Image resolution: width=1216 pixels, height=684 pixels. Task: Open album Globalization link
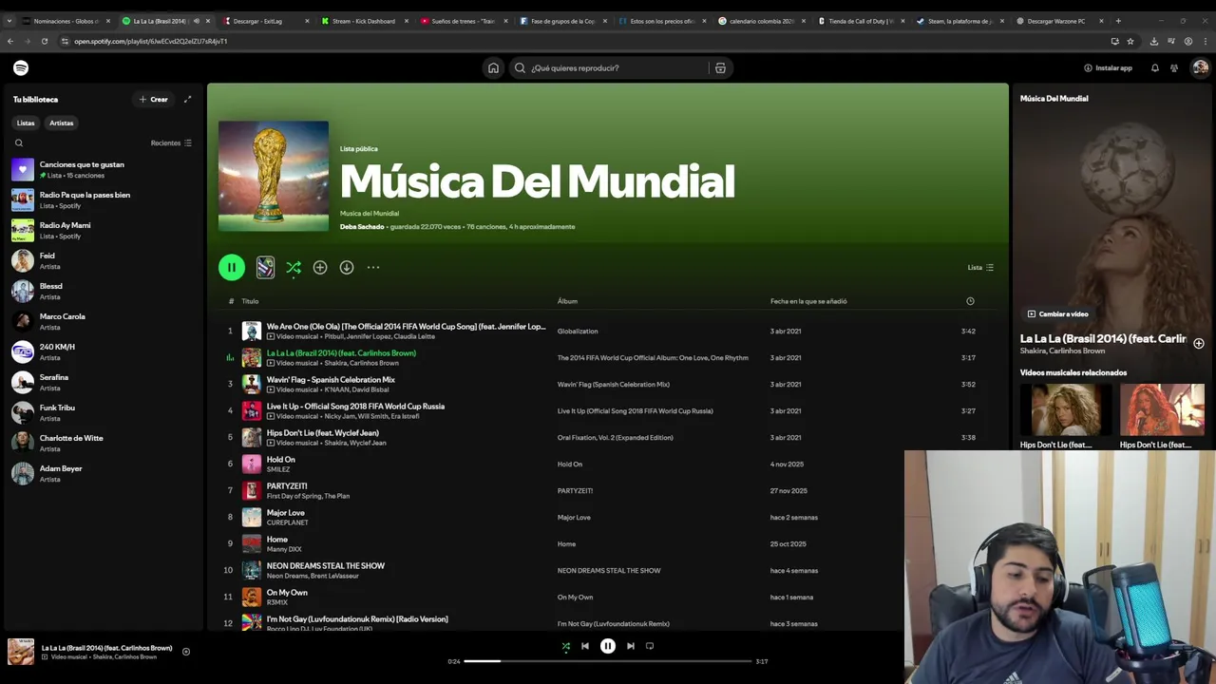coord(578,332)
